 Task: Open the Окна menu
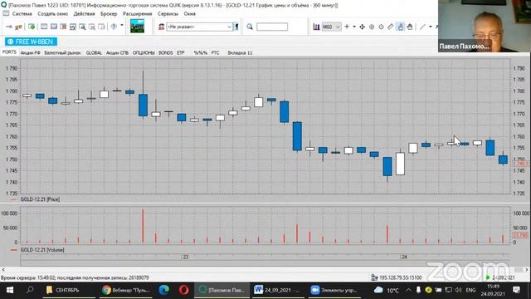(x=189, y=14)
